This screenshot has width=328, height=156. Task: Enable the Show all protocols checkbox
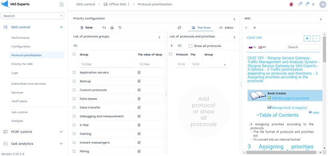click(190, 46)
